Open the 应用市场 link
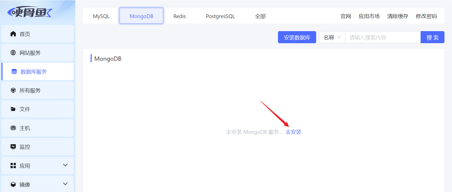Viewport: 452px width, 192px height. [x=369, y=16]
